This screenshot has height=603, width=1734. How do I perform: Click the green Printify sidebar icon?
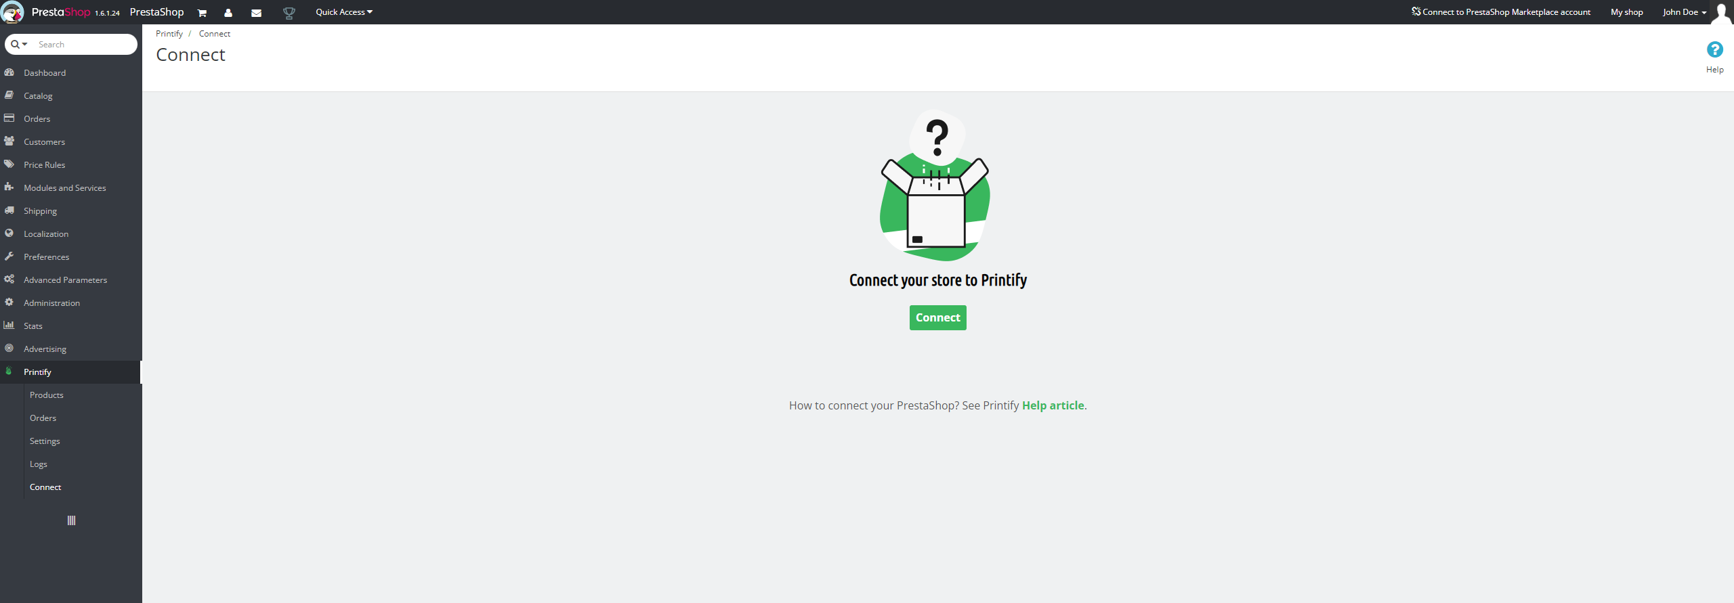pos(9,371)
